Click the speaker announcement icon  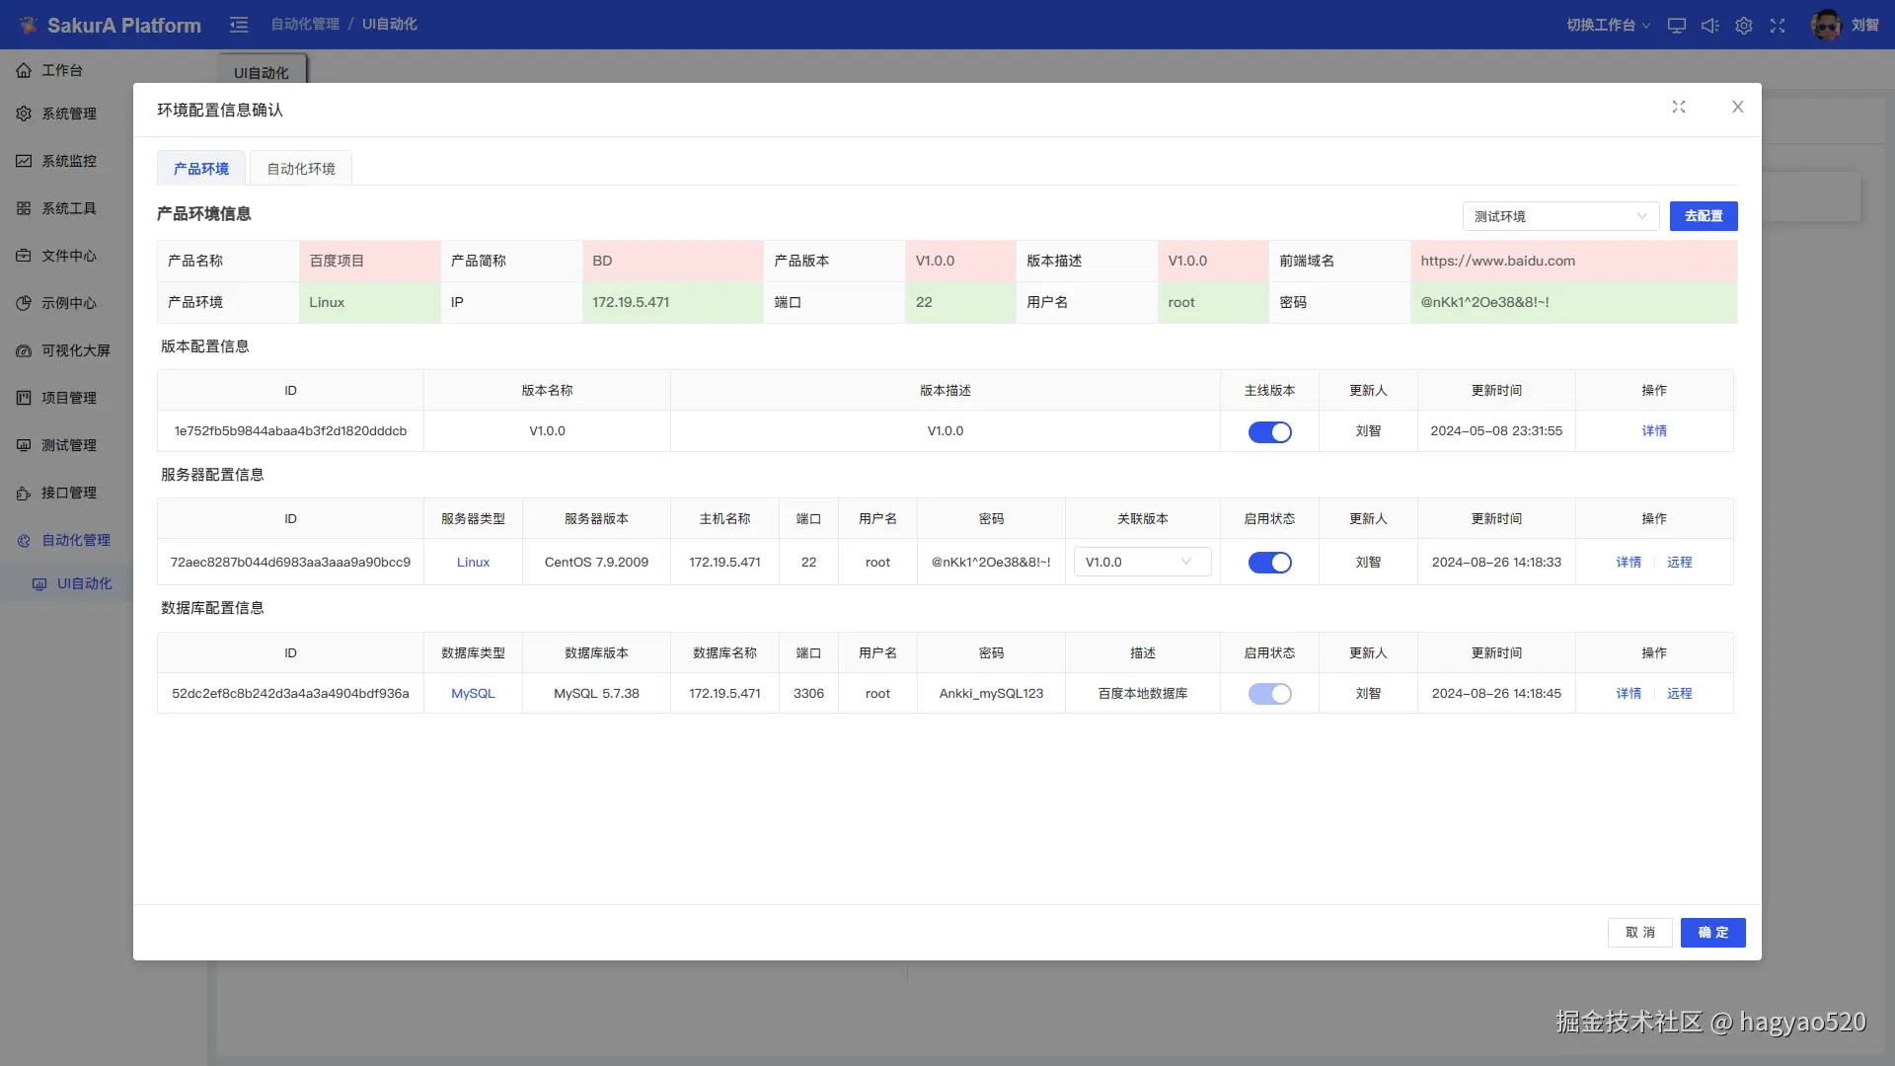(1709, 26)
